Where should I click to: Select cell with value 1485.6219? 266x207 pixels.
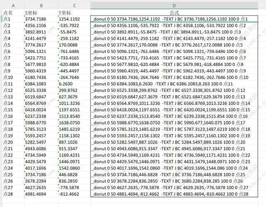click(74, 129)
